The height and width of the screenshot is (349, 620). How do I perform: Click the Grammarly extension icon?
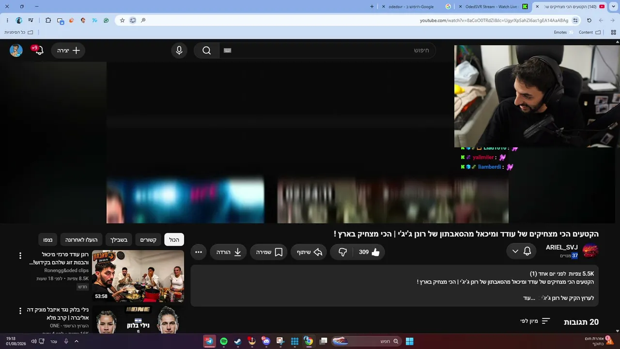click(x=106, y=20)
